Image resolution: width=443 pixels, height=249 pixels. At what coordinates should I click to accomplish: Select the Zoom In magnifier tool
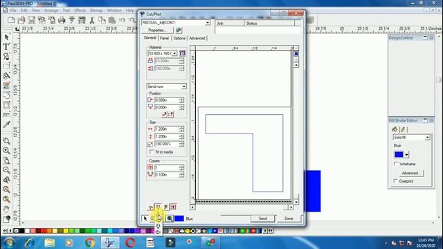click(6, 151)
